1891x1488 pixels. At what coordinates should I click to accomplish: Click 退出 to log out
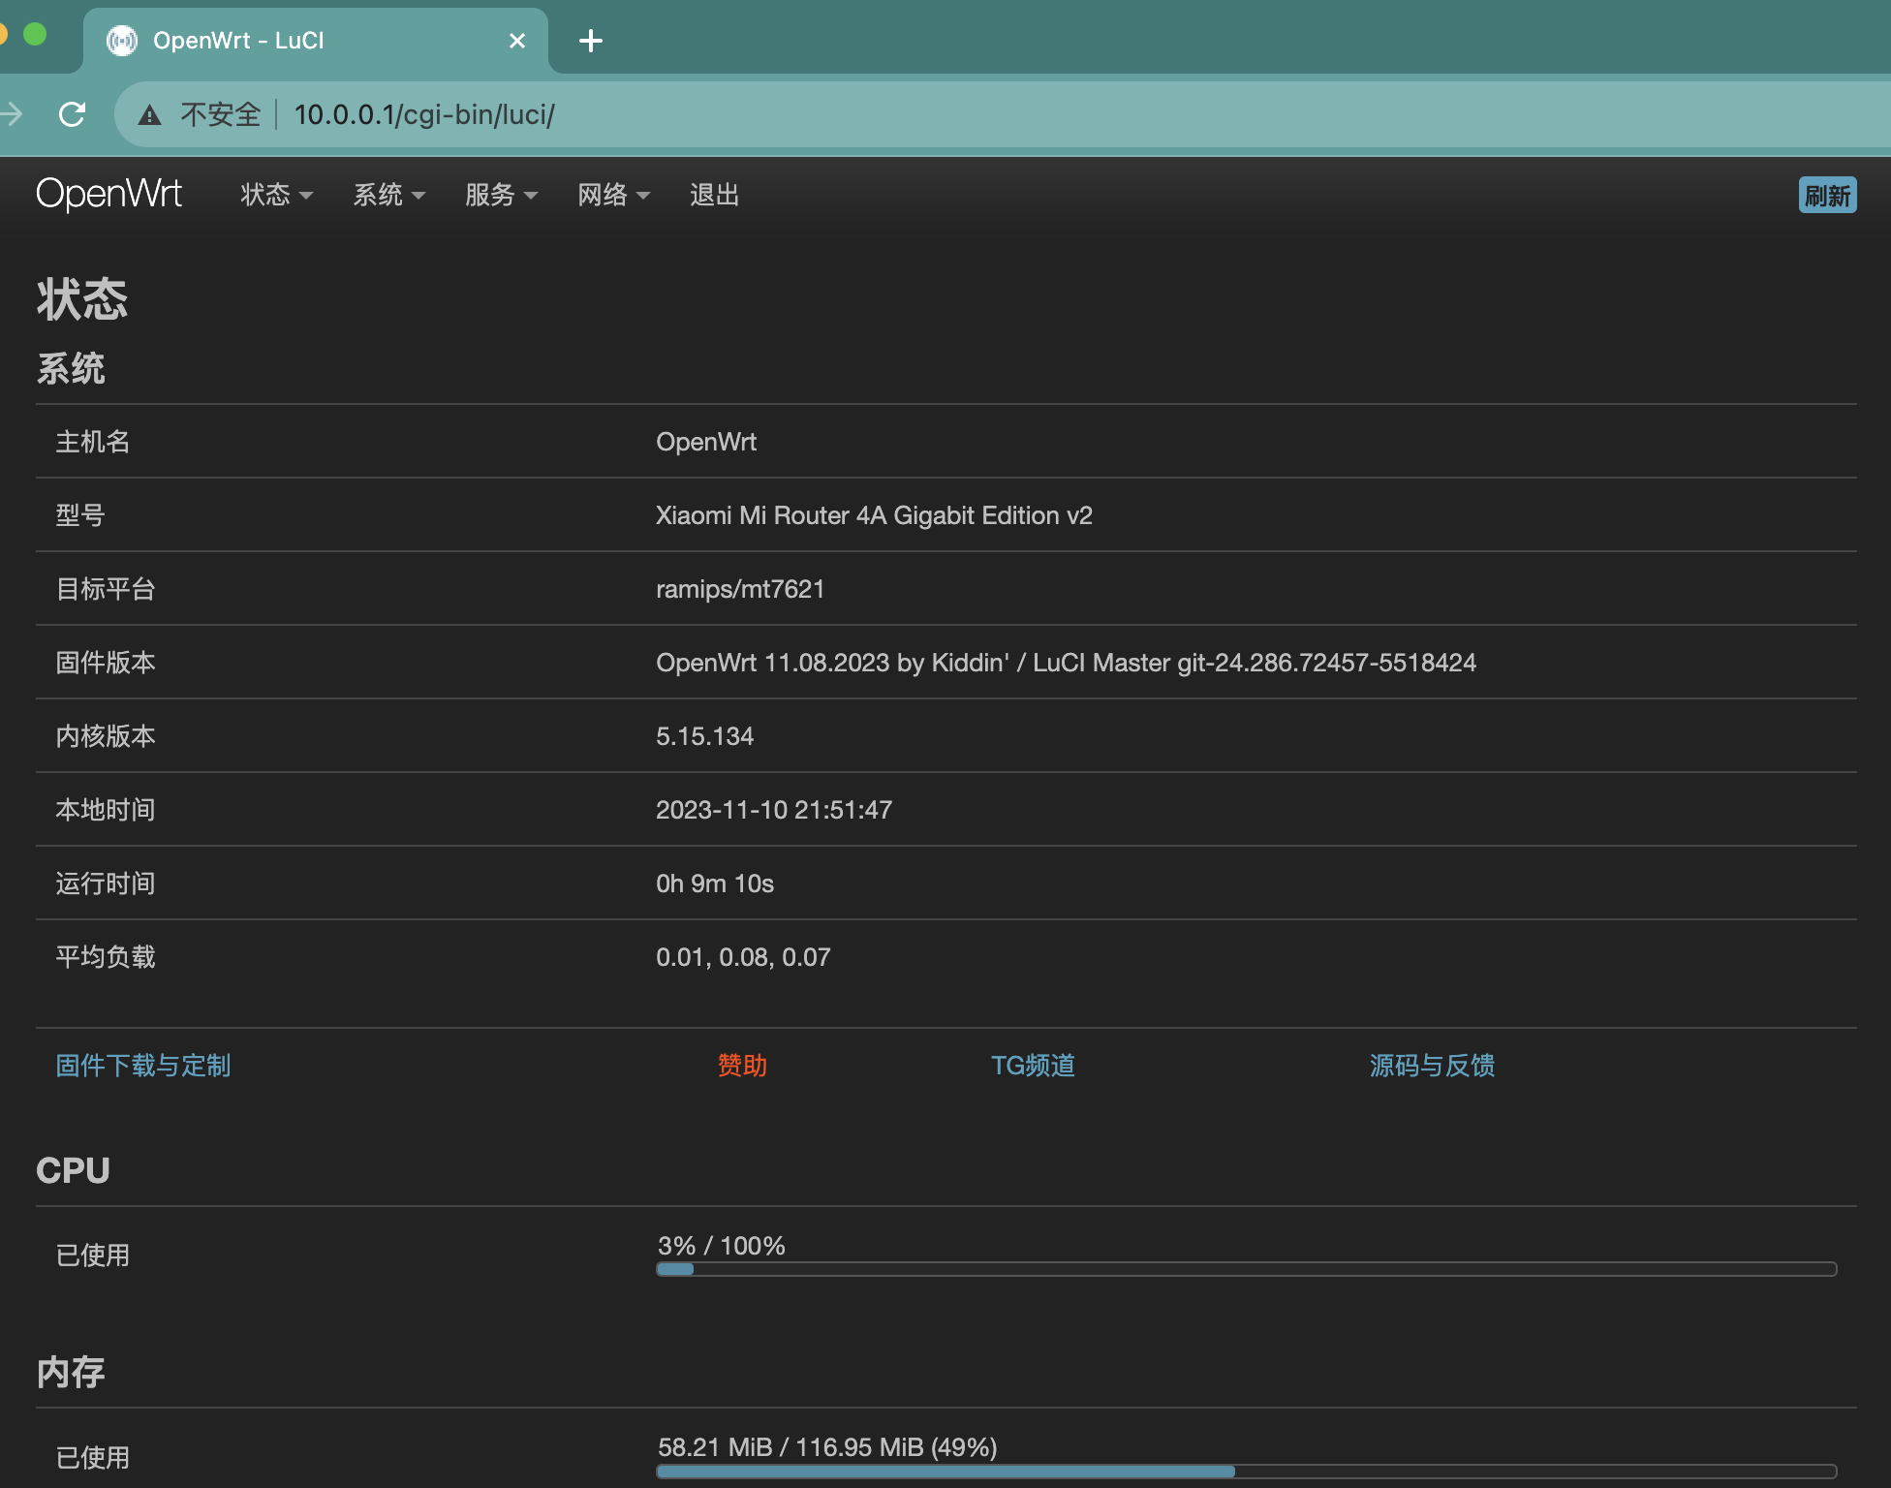pos(714,195)
